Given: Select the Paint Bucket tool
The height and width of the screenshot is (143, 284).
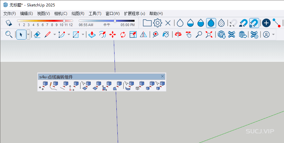Looking at the screenshot, I should coord(166,34).
